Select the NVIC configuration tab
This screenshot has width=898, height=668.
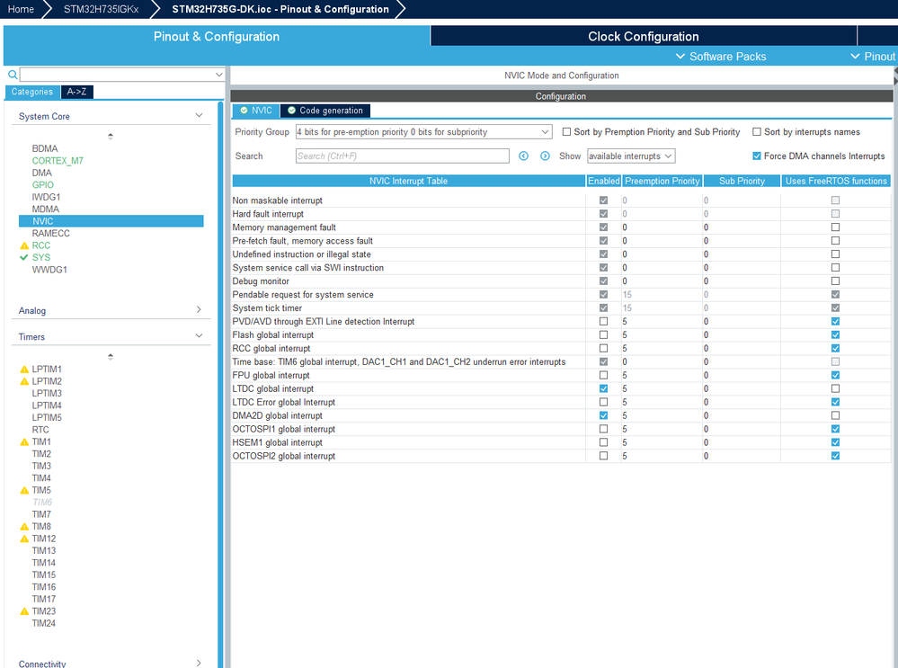click(x=256, y=111)
